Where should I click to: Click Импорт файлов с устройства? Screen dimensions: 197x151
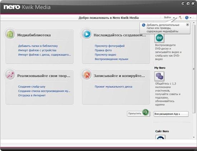click(37, 50)
